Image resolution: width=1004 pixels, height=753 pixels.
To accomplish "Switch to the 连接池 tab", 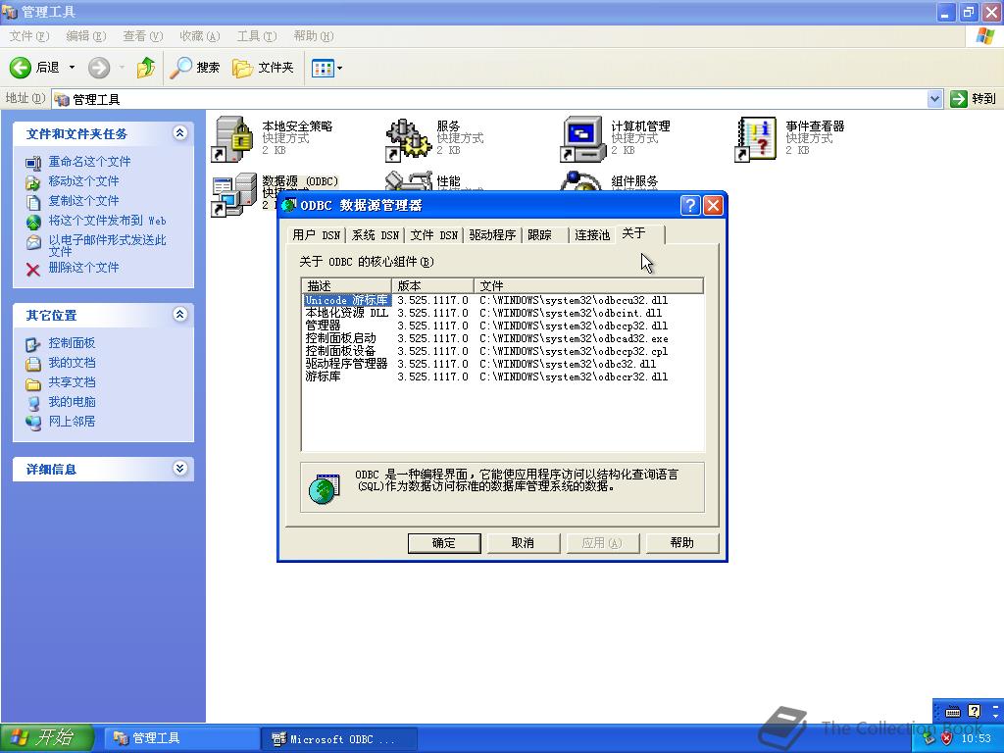I will coord(591,235).
